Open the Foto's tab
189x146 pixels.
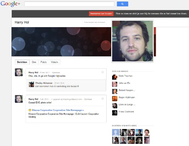[44, 62]
